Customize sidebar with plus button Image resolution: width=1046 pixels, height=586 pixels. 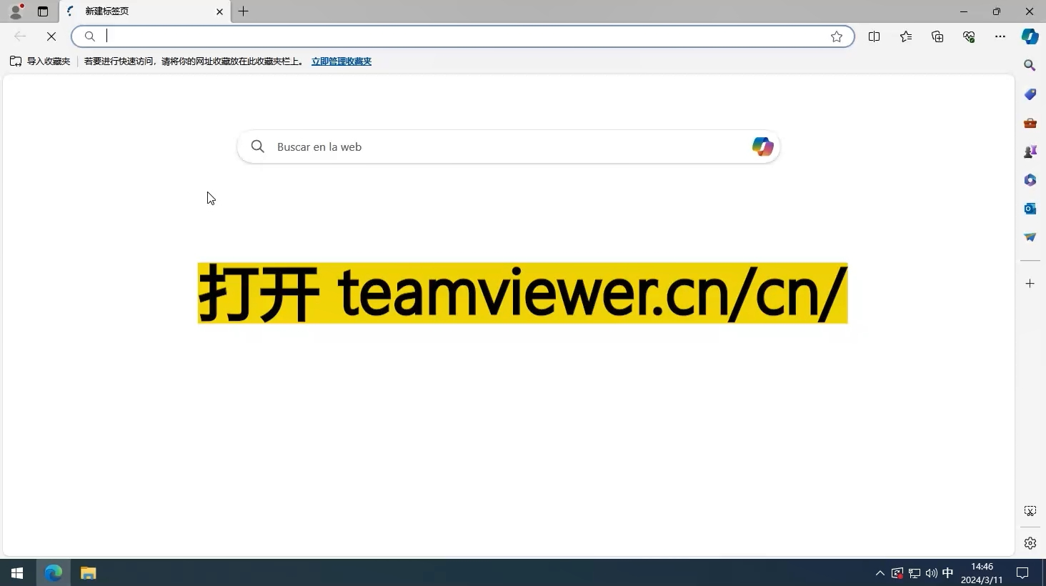pos(1030,284)
